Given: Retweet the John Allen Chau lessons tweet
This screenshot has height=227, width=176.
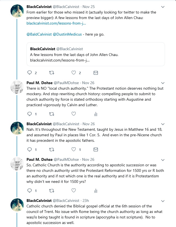Looking at the screenshot, I should [52, 73].
